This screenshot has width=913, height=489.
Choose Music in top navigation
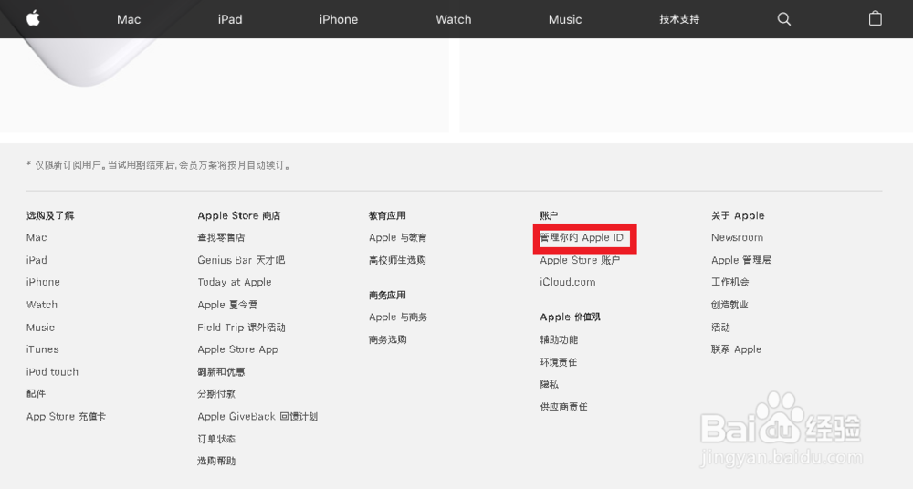pyautogui.click(x=565, y=19)
